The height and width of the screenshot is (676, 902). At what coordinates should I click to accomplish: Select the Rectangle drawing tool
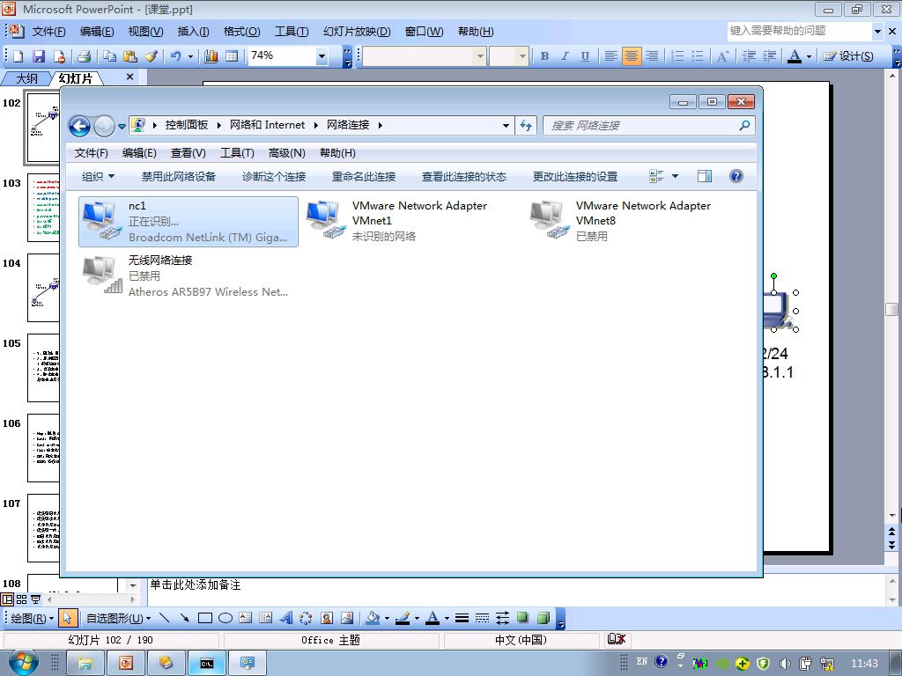(204, 618)
